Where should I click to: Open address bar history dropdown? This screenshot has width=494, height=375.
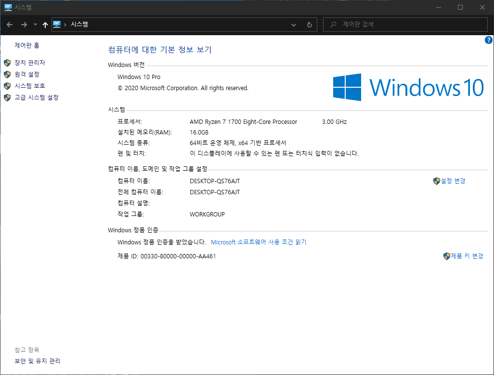(294, 25)
